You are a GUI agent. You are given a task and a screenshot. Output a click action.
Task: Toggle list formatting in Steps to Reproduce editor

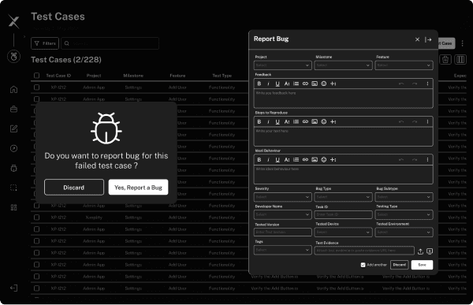(296, 121)
